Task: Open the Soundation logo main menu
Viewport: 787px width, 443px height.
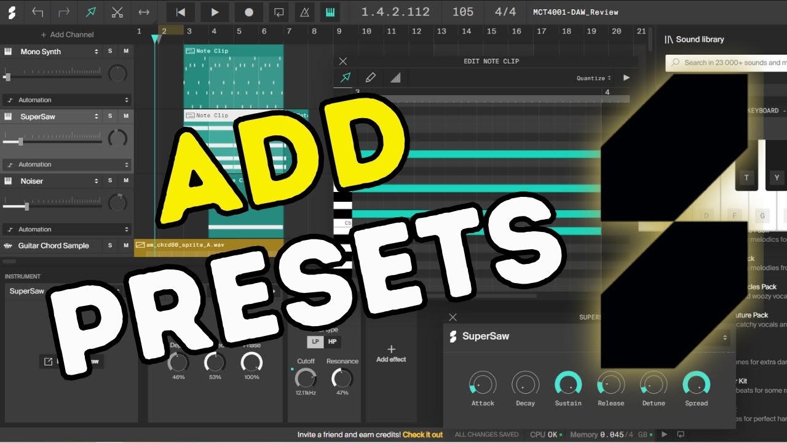Action: point(12,12)
